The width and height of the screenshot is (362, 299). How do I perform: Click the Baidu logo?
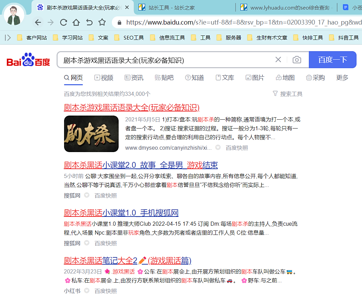pyautogui.click(x=28, y=60)
